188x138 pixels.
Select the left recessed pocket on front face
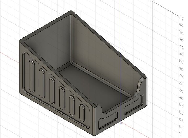(108, 121)
